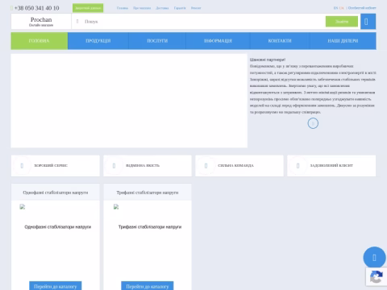Click the СИЛЬНА КОМАНДА feature icon
The image size is (387, 290).
pos(206,166)
